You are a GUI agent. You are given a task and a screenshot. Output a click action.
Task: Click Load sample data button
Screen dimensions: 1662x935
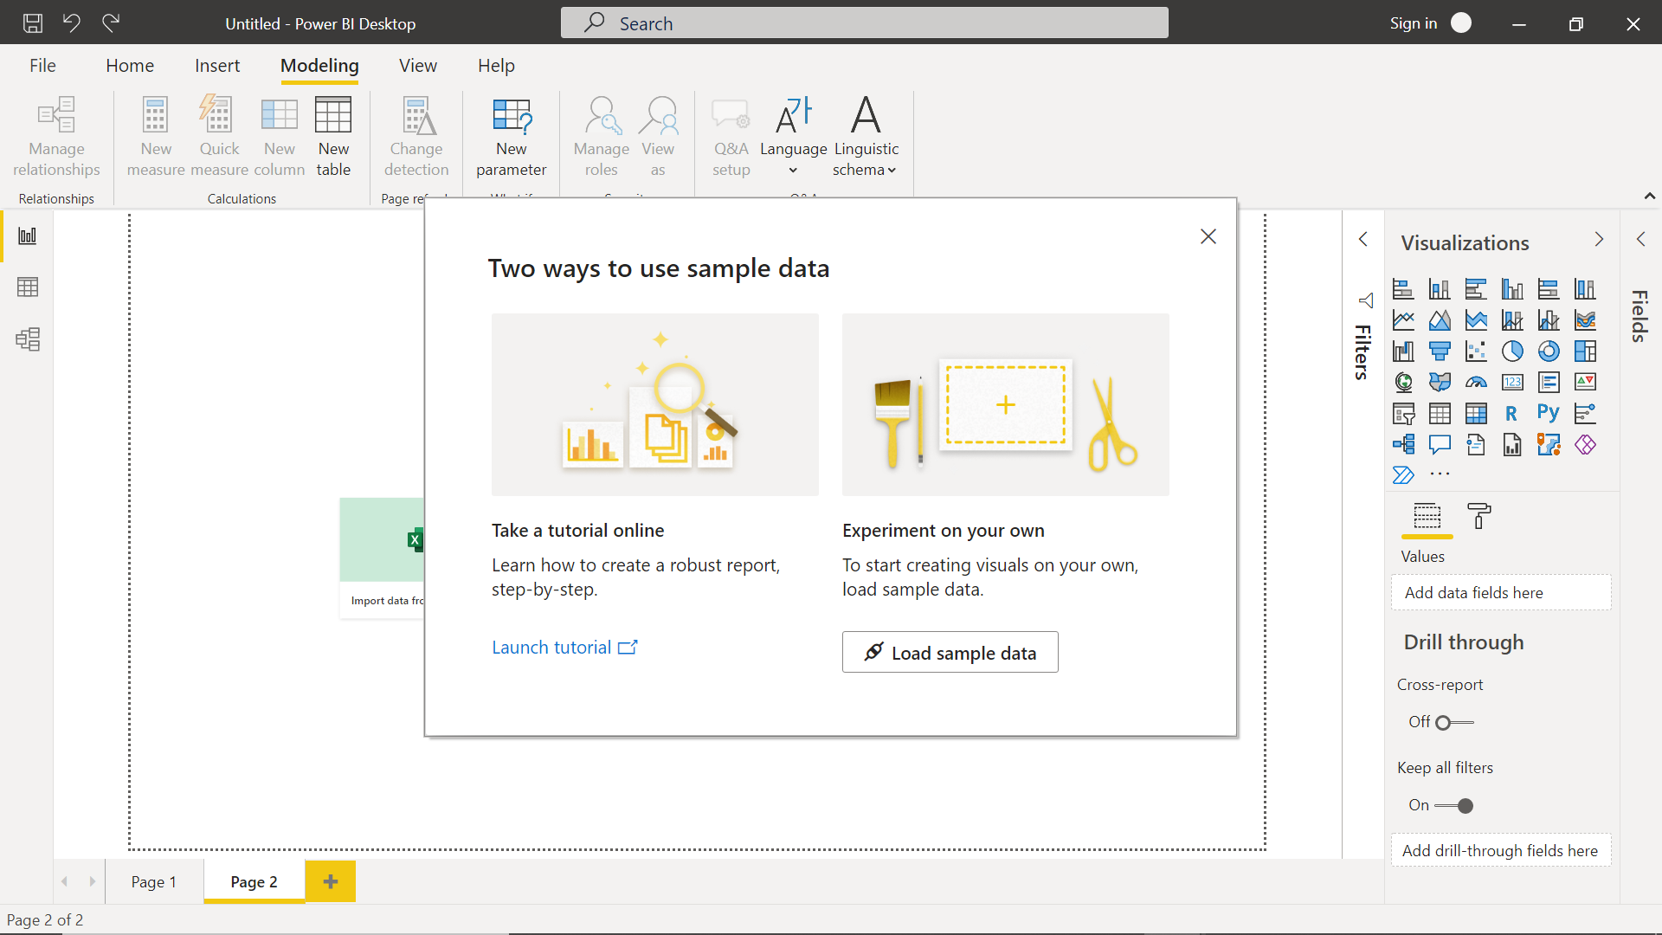(x=950, y=652)
